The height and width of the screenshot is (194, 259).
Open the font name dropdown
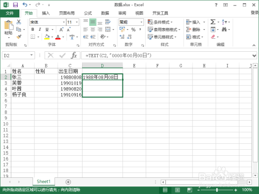(64, 22)
